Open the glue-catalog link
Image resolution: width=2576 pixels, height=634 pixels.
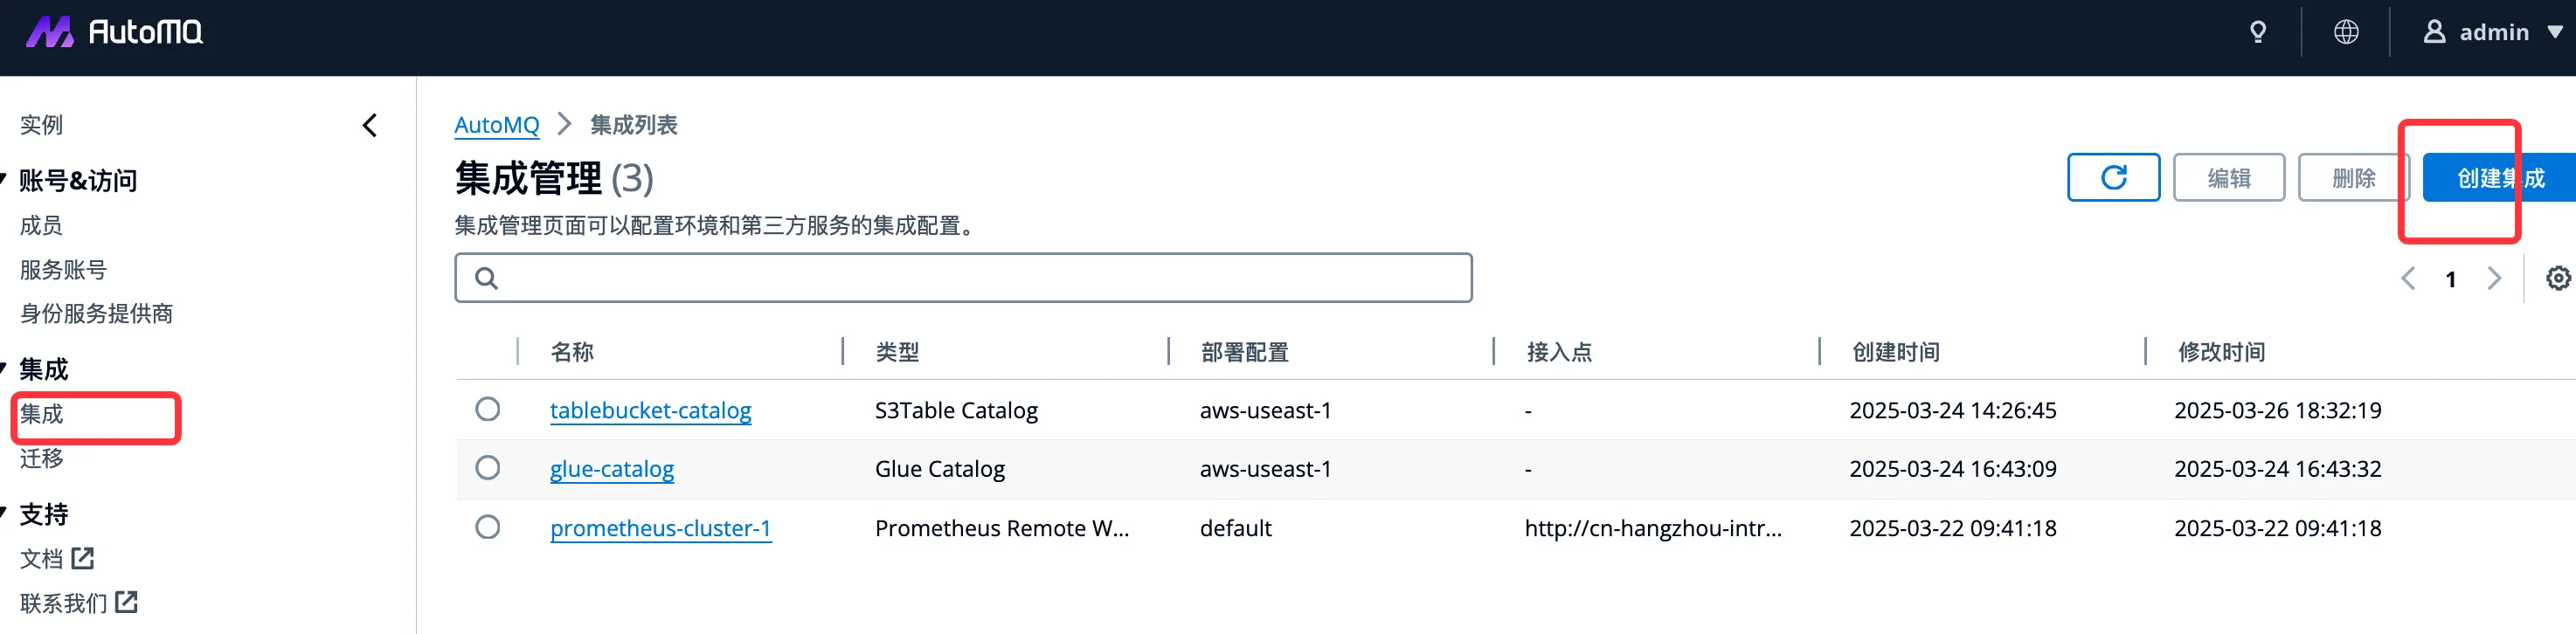click(x=611, y=469)
